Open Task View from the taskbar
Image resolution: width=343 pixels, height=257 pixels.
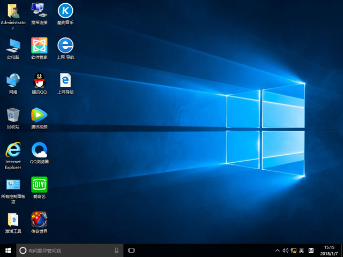click(x=131, y=251)
